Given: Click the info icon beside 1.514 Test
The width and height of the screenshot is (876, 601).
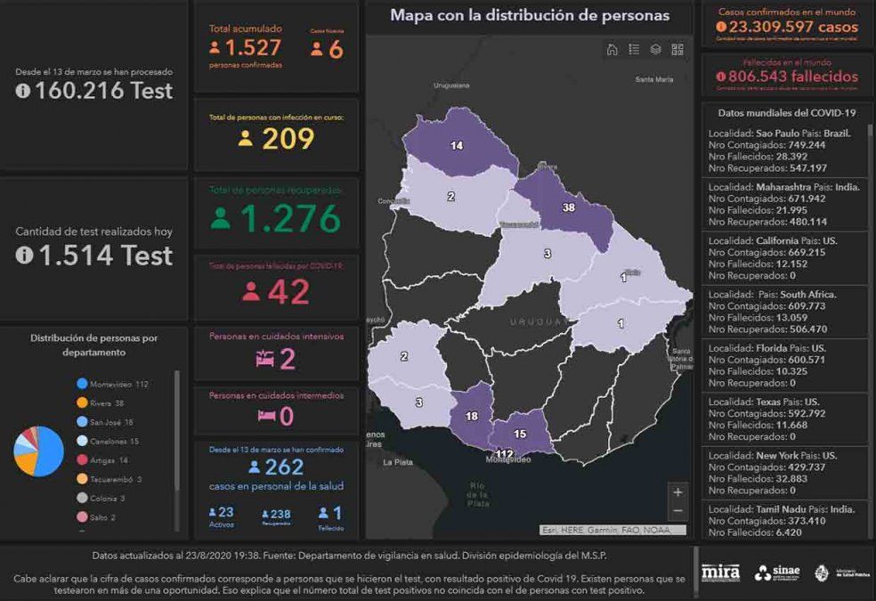Looking at the screenshot, I should (x=23, y=256).
